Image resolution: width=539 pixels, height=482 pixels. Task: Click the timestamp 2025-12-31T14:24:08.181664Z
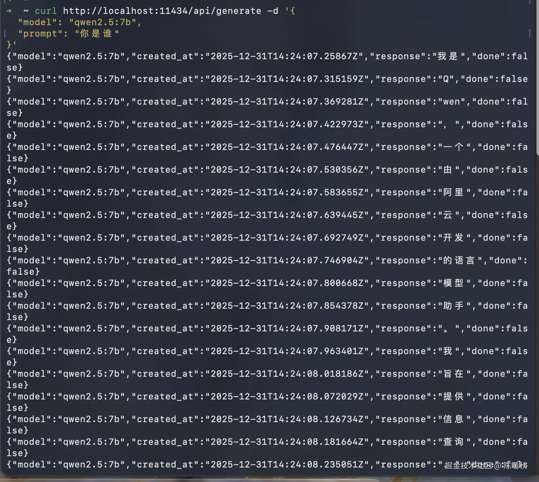287,442
